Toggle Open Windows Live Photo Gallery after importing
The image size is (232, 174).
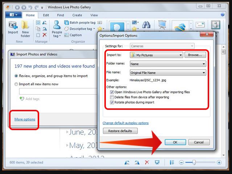pos(112,92)
